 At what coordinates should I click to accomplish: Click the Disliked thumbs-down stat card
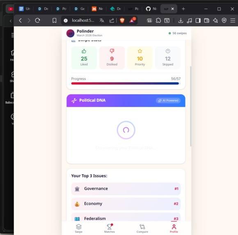112,58
